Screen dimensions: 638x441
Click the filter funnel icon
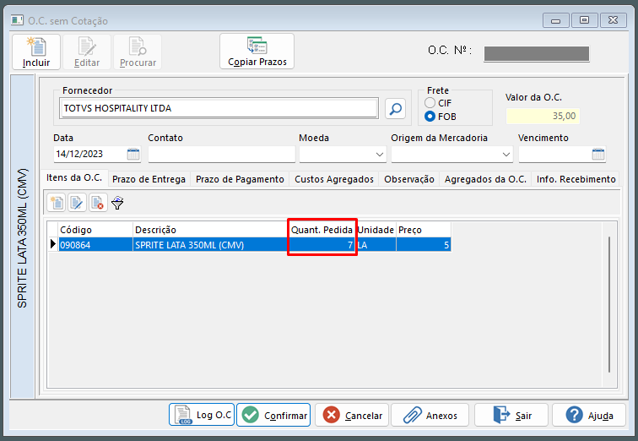pyautogui.click(x=117, y=203)
